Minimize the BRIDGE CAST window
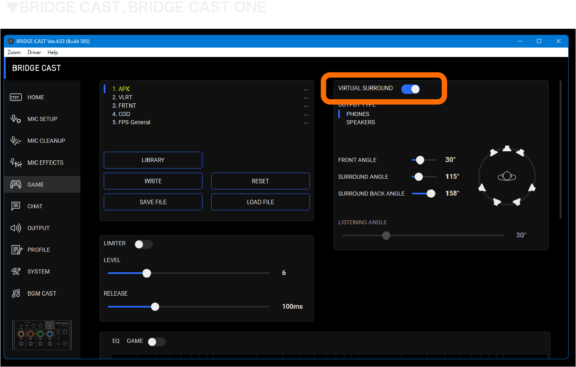This screenshot has height=367, width=576. pyautogui.click(x=520, y=41)
